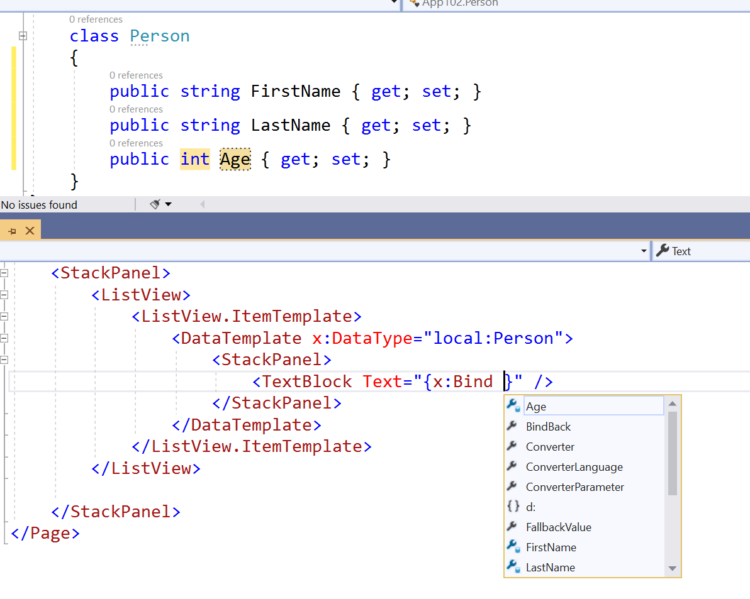
Task: Click 0 references above the FirstName property
Action: click(x=136, y=75)
